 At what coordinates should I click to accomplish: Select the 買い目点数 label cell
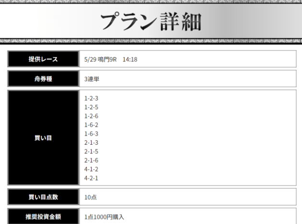tap(42, 197)
